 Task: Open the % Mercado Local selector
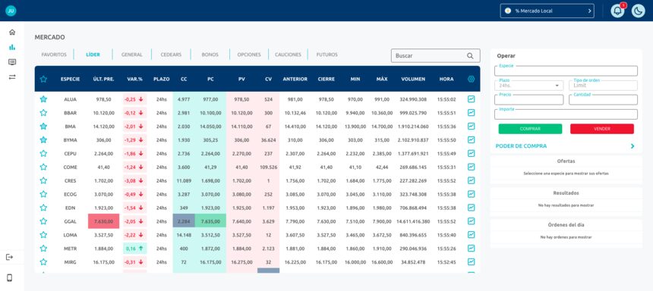(547, 11)
